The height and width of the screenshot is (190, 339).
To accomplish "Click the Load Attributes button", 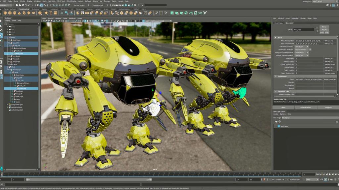I will [x=306, y=108].
